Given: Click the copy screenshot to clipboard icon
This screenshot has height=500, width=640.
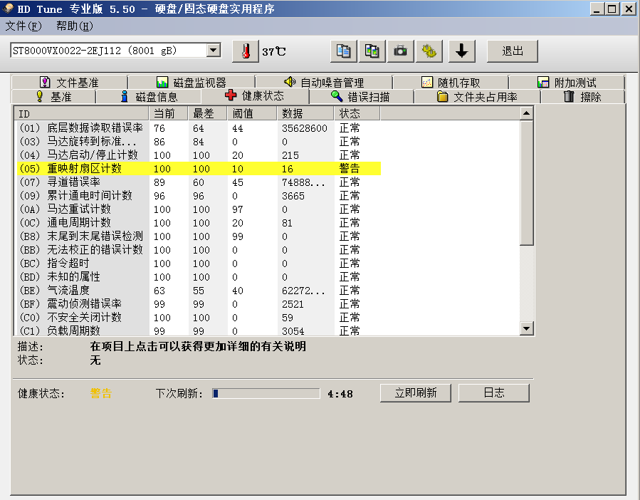Looking at the screenshot, I should click(x=372, y=51).
